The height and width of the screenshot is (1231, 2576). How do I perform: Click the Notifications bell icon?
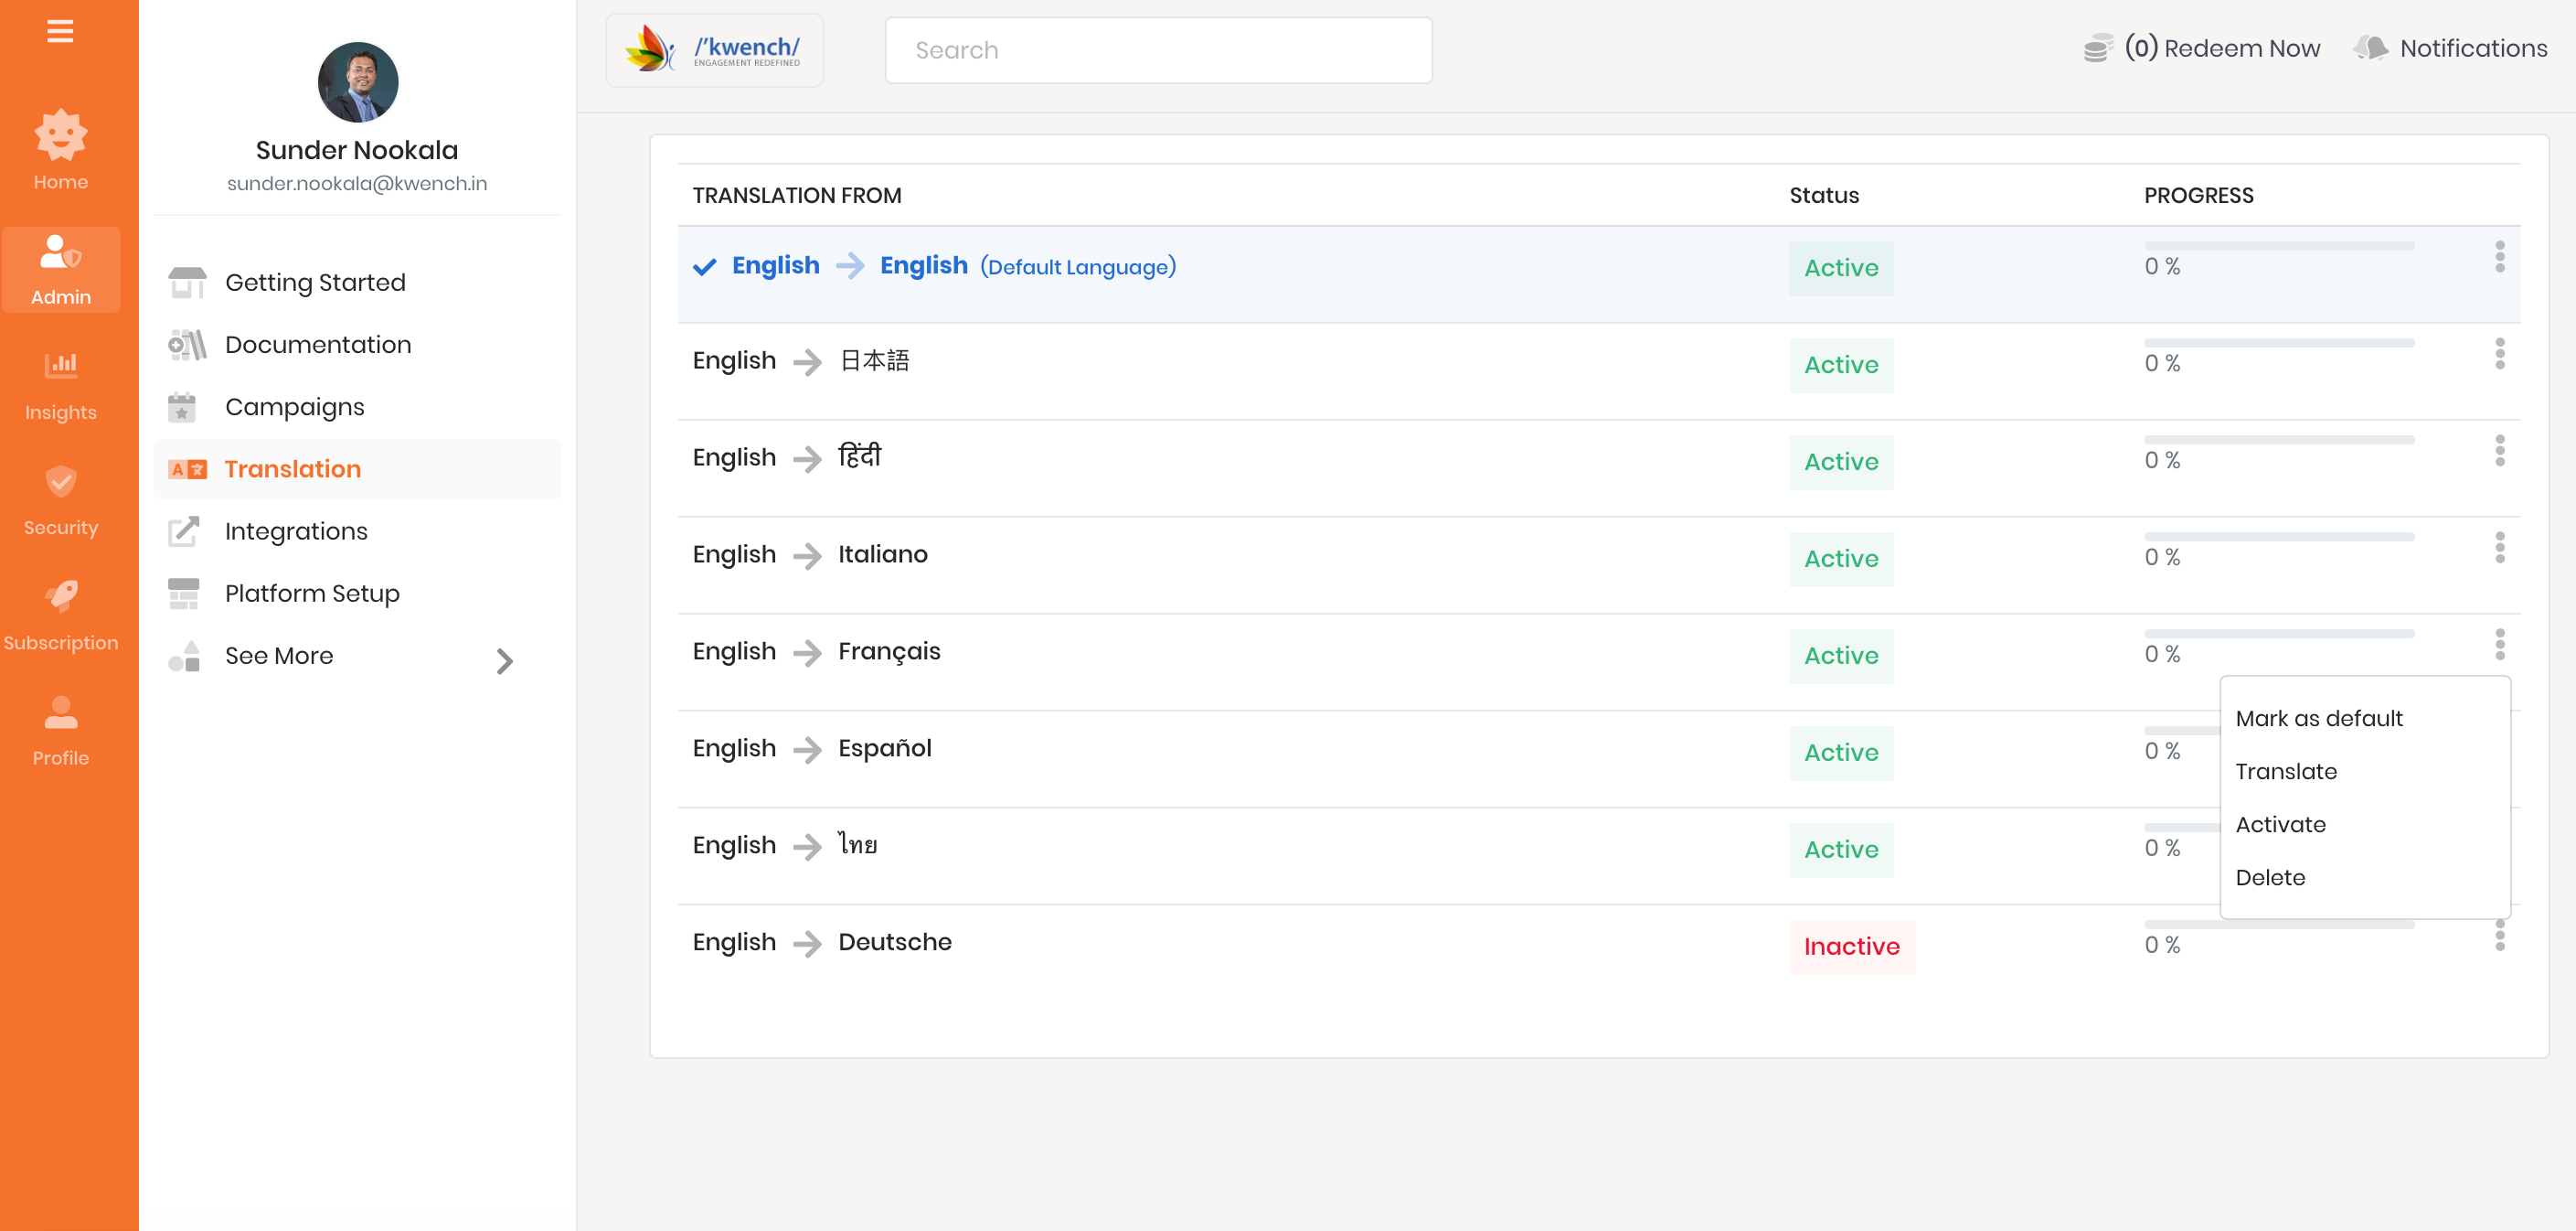tap(2370, 48)
